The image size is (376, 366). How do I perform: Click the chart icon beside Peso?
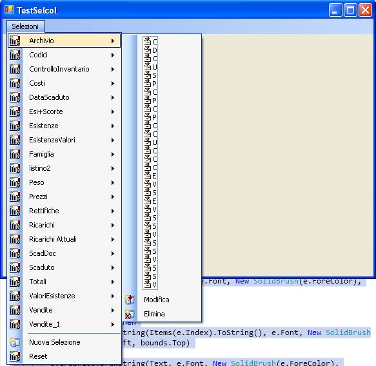coord(15,182)
